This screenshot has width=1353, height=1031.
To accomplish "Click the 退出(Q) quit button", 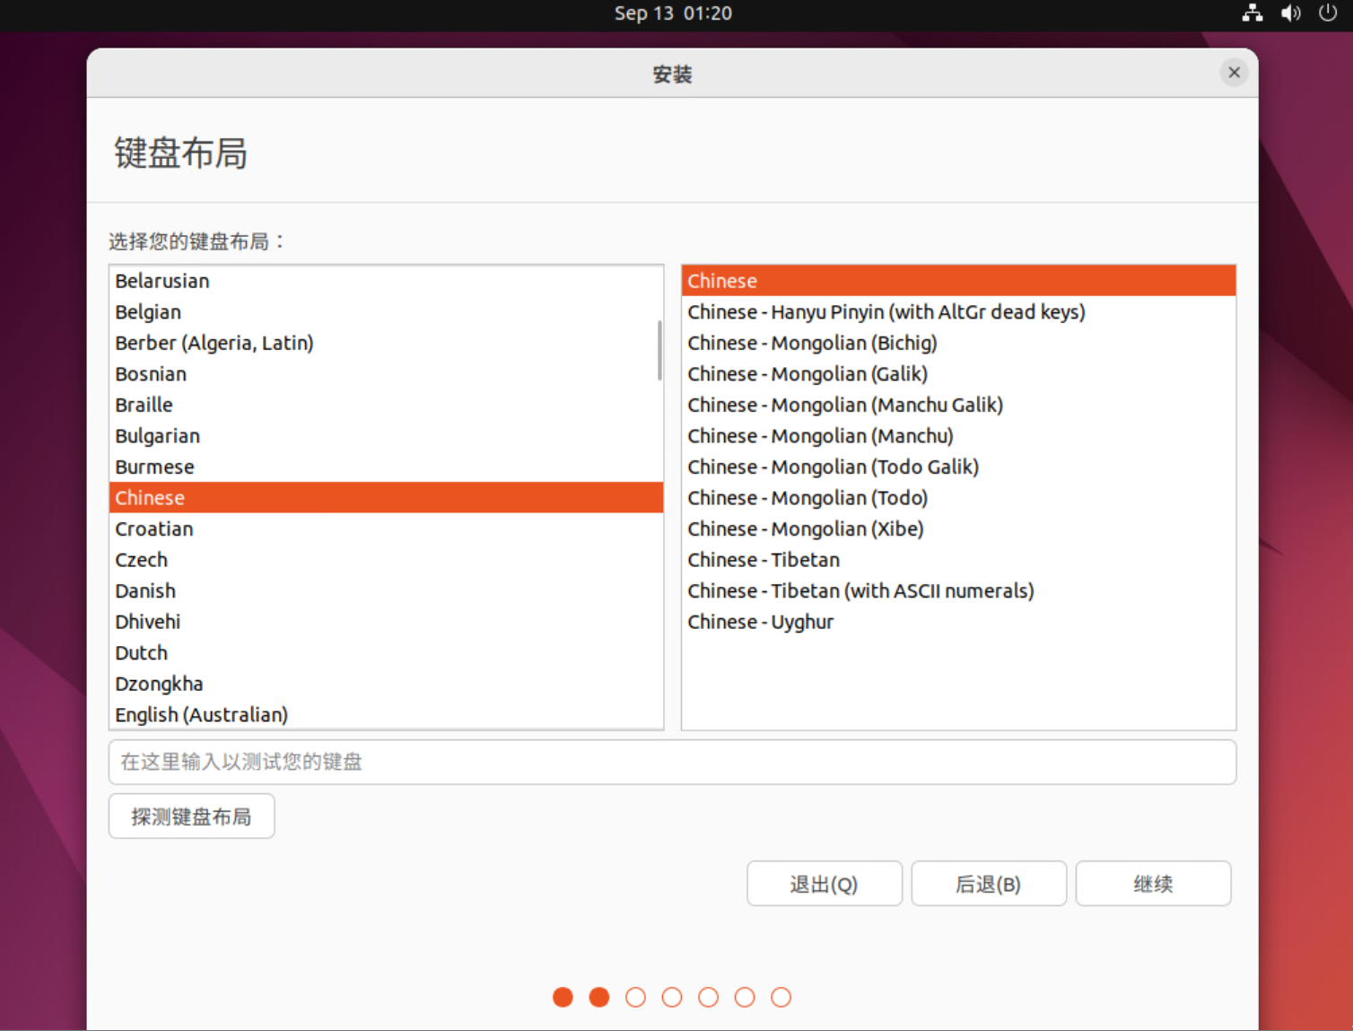I will (825, 884).
